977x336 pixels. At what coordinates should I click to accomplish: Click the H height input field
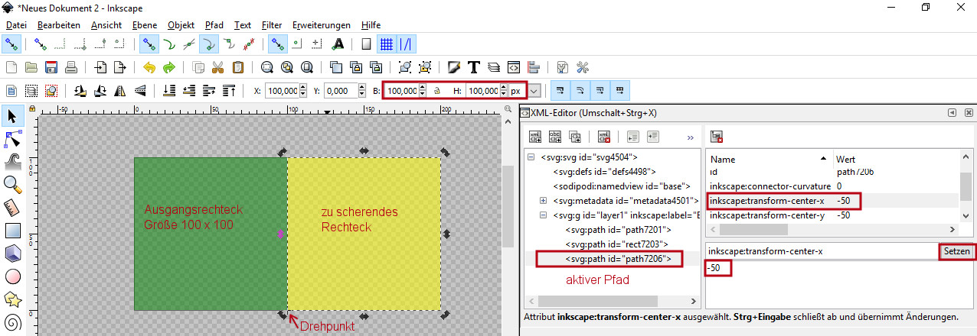point(482,91)
